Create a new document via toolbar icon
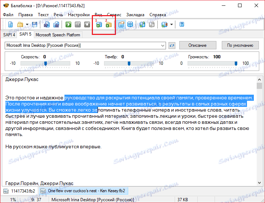This screenshot has width=265, height=203. pos(10,24)
